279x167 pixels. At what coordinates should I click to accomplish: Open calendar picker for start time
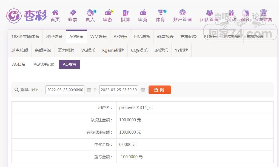point(89,90)
